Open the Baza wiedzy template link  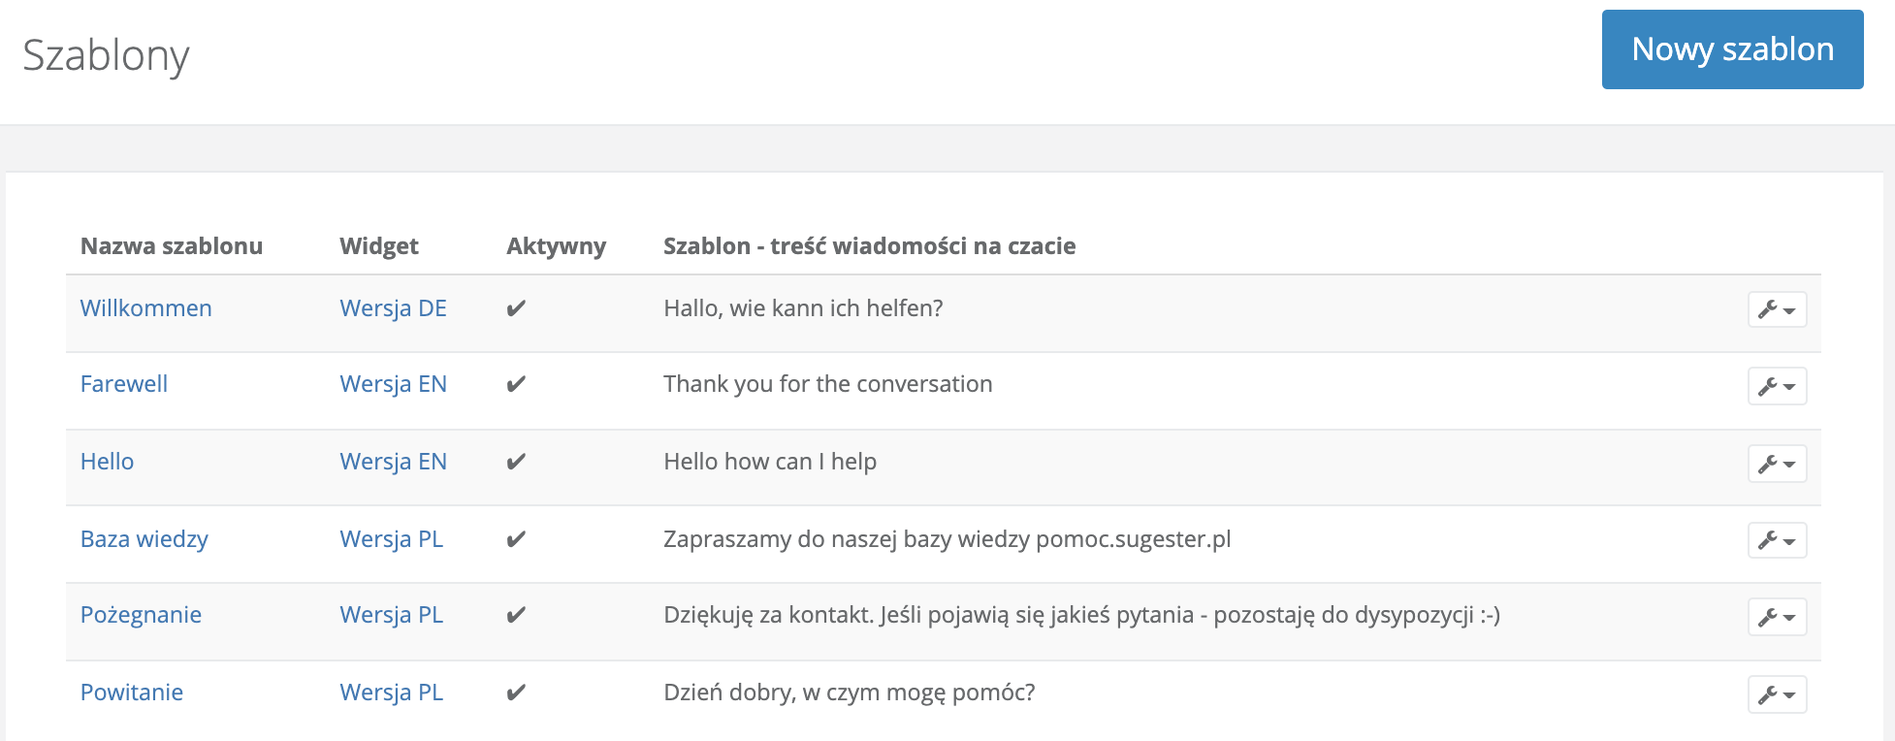144,539
